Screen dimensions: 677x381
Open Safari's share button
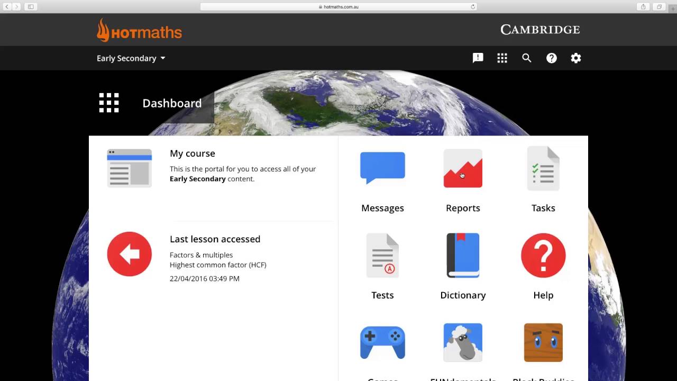[x=643, y=7]
